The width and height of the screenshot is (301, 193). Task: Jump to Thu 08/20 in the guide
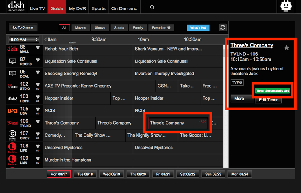pos(138,174)
